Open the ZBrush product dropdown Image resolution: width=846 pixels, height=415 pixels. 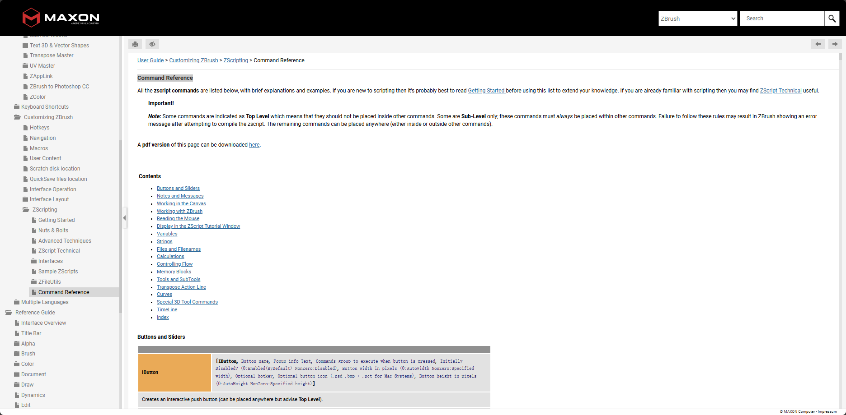[x=698, y=18]
